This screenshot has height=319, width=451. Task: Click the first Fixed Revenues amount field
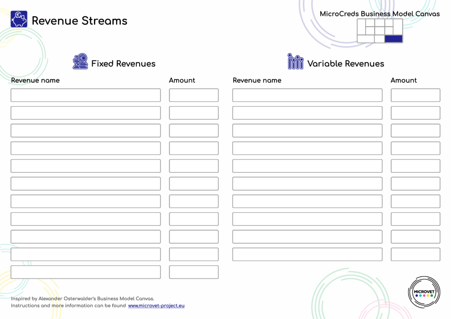point(193,95)
